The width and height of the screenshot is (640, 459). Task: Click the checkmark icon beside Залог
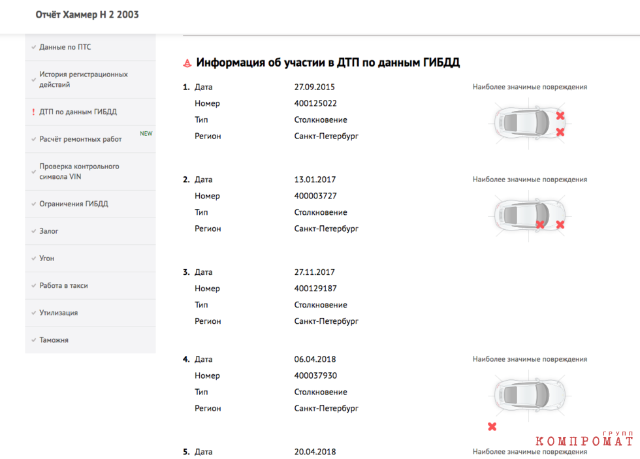(33, 231)
